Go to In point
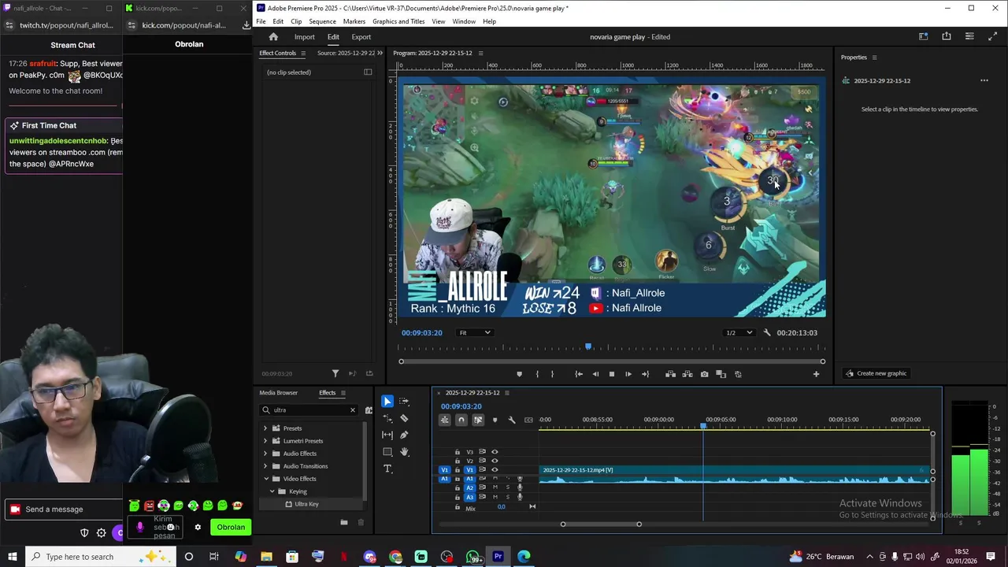 (579, 374)
